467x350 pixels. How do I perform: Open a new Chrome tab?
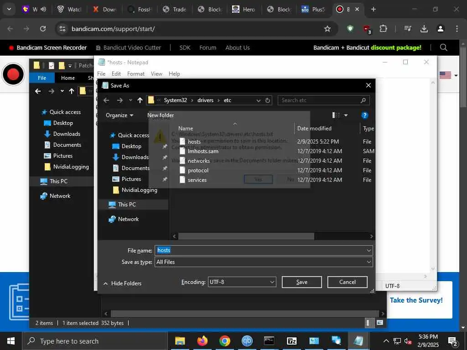pyautogui.click(x=373, y=9)
